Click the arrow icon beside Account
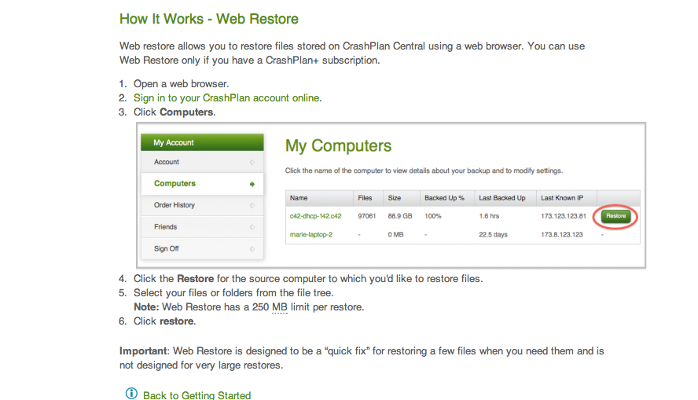This screenshot has height=400, width=698. click(x=252, y=163)
